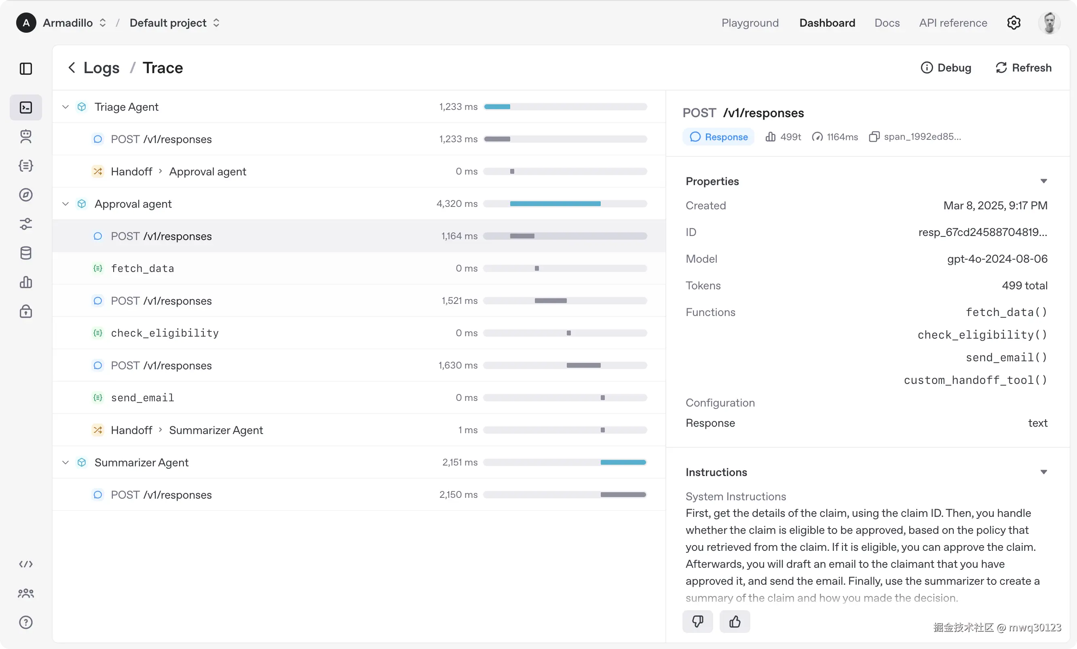1077x649 pixels.
Task: Give a thumbs-down rating on the trace
Action: click(698, 622)
